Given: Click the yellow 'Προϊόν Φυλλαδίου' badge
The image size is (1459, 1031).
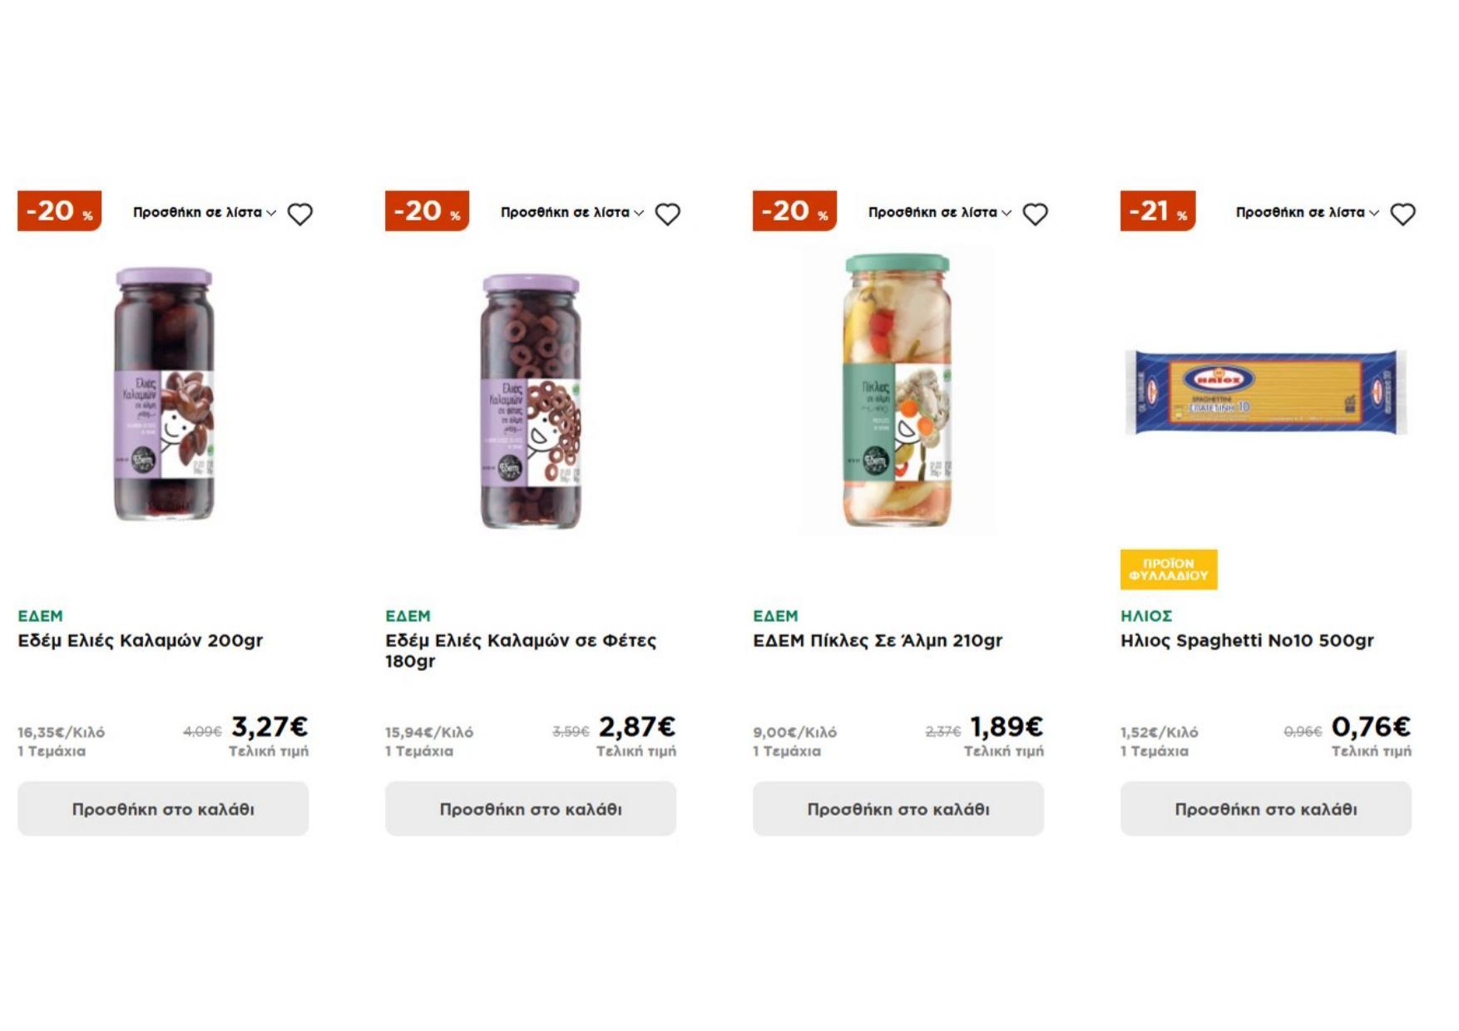Looking at the screenshot, I should click(1168, 570).
